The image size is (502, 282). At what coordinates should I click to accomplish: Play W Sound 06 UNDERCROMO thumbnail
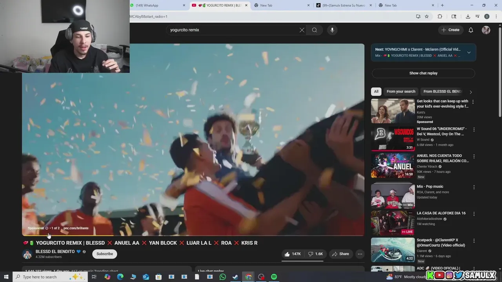393,138
